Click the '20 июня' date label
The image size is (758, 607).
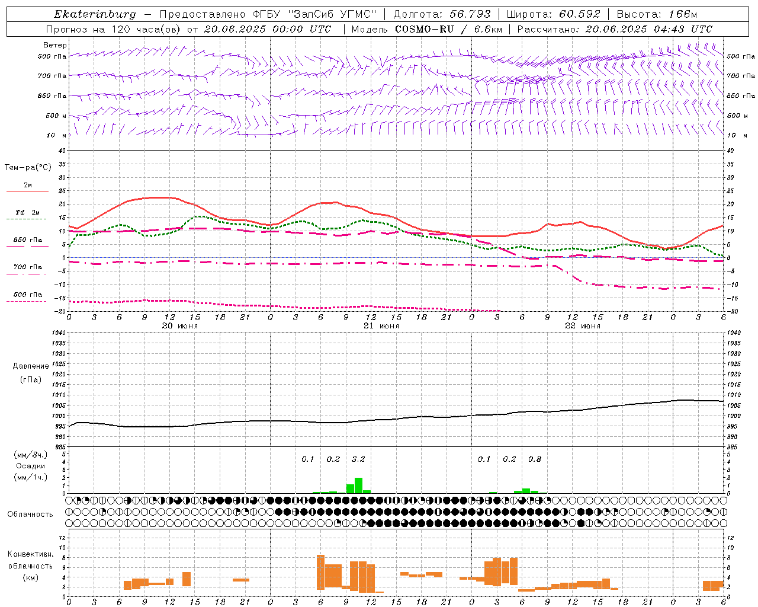pyautogui.click(x=180, y=326)
